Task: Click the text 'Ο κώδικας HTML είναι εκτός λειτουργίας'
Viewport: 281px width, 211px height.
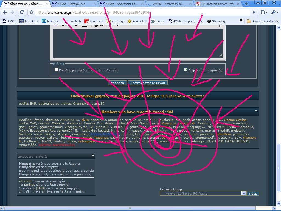Action: [x=52, y=192]
